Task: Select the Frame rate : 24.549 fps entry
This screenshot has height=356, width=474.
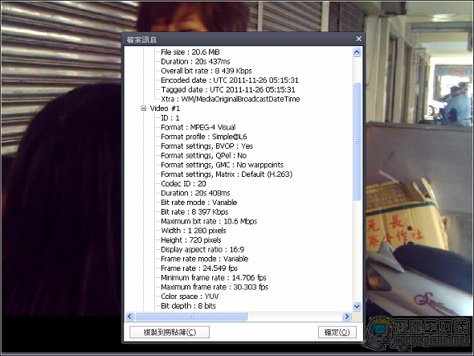Action: [199, 268]
